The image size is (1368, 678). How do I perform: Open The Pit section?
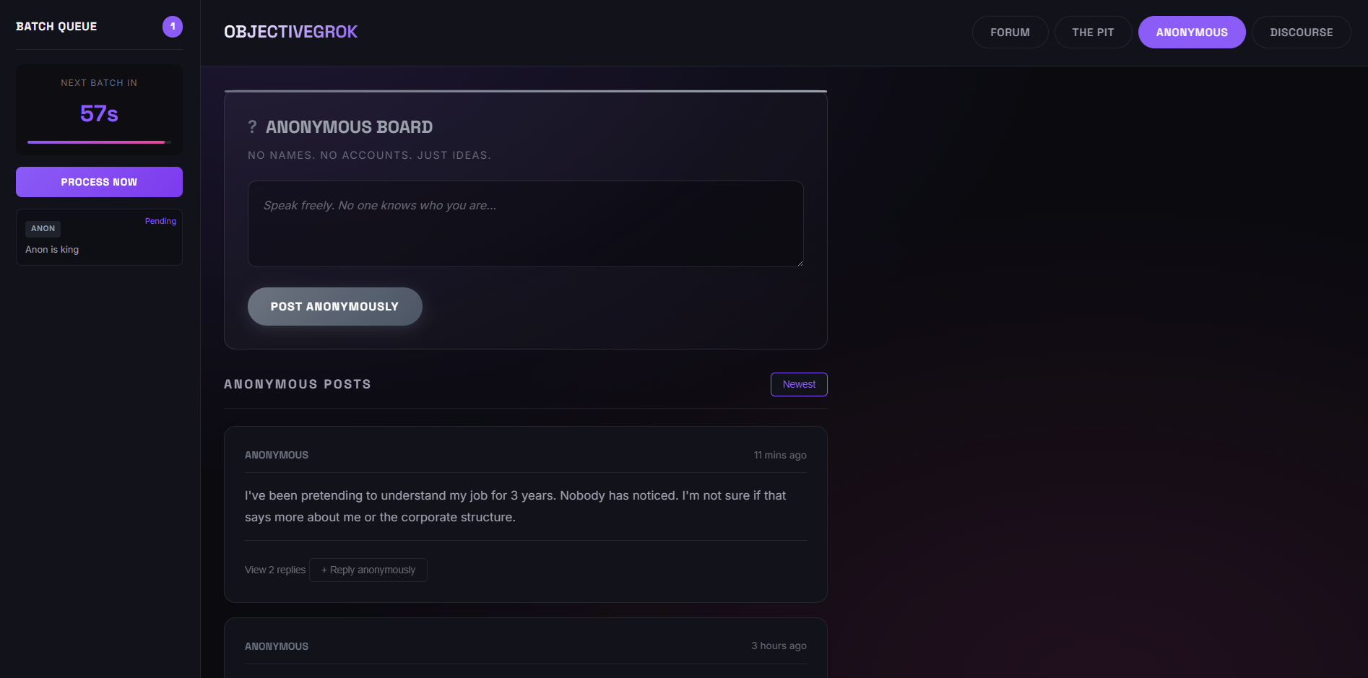click(x=1093, y=32)
